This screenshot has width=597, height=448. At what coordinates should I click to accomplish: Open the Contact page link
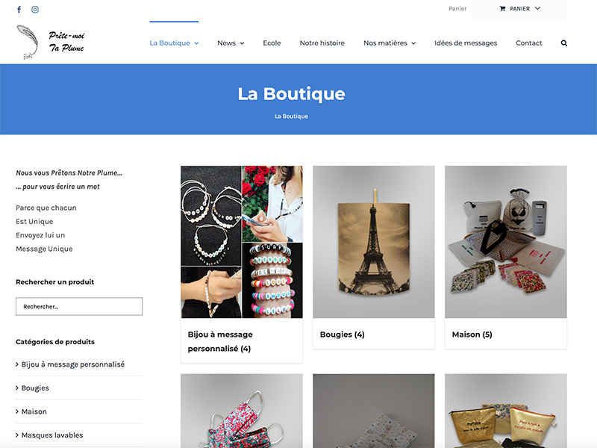pyautogui.click(x=529, y=43)
